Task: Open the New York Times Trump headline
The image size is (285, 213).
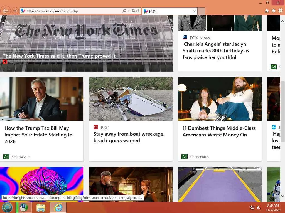Action: coord(59,56)
